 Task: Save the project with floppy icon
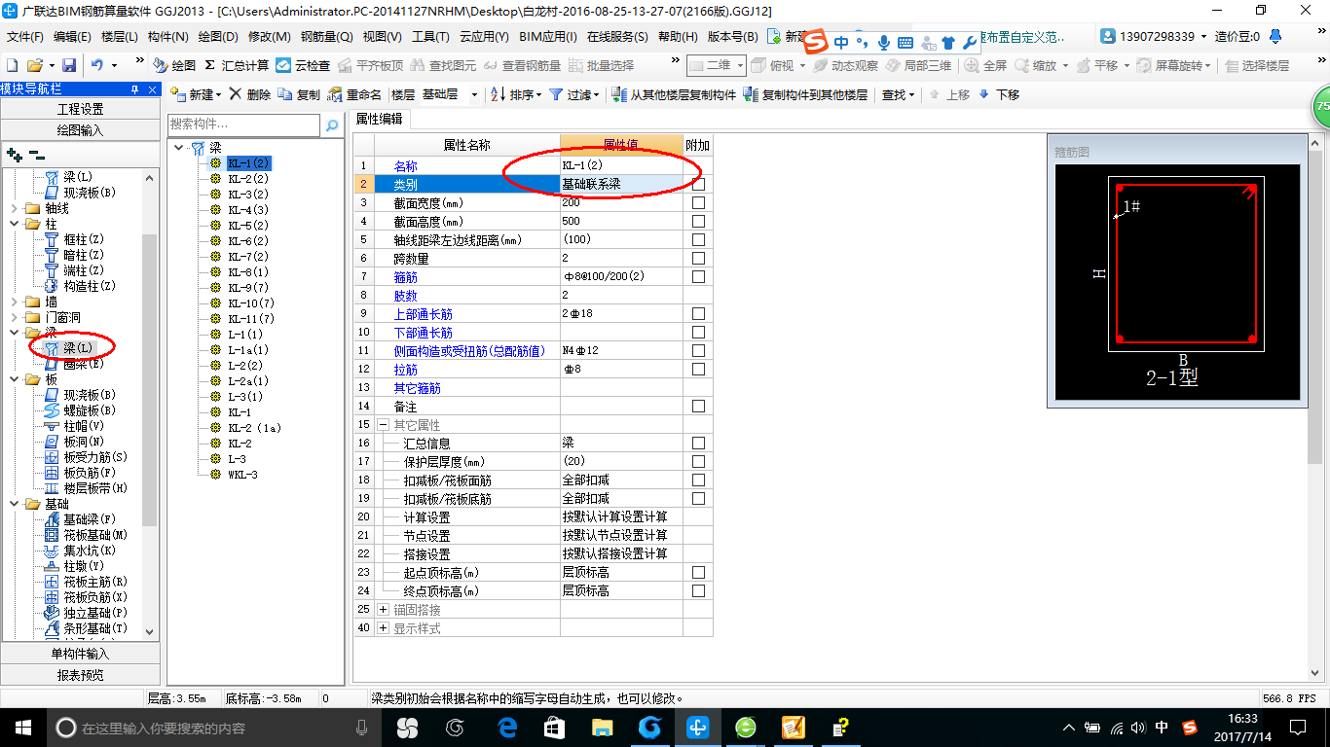(69, 65)
